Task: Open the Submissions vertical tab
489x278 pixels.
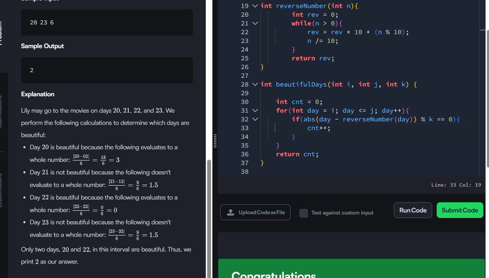Action: (x=1, y=112)
